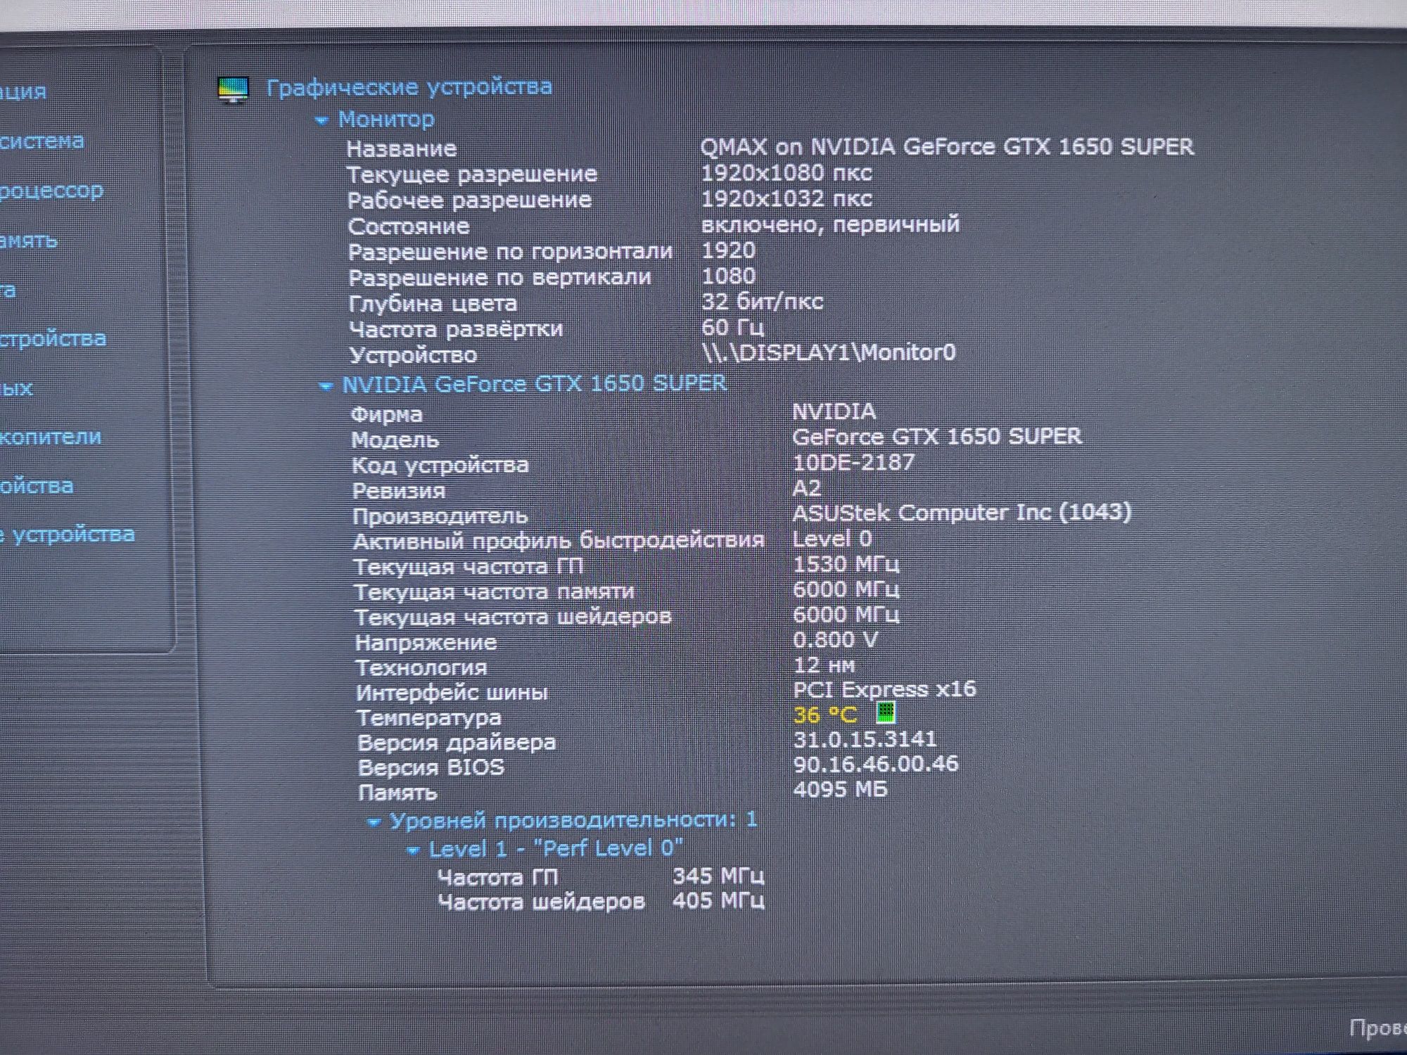
Task: Select the 'включено, первичный' status value
Action: 830,224
